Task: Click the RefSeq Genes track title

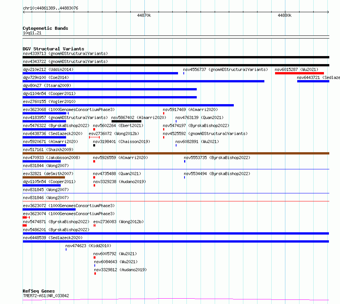Action: [x=39, y=291]
